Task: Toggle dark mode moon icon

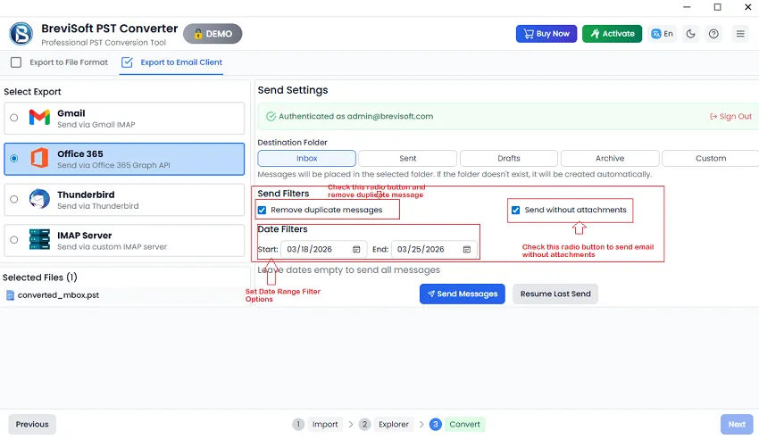Action: pos(691,34)
